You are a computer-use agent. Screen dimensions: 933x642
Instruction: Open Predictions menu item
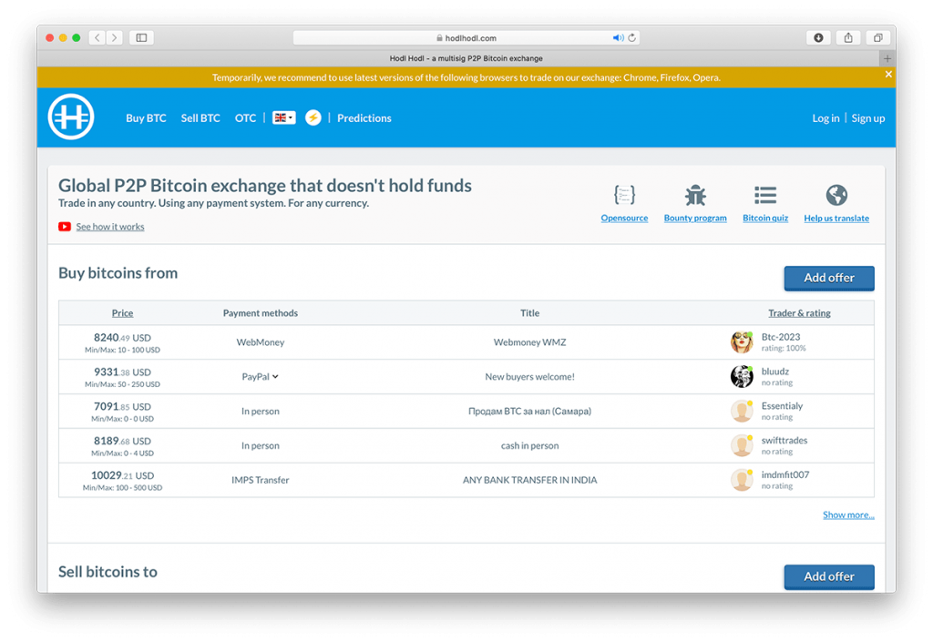pos(364,118)
